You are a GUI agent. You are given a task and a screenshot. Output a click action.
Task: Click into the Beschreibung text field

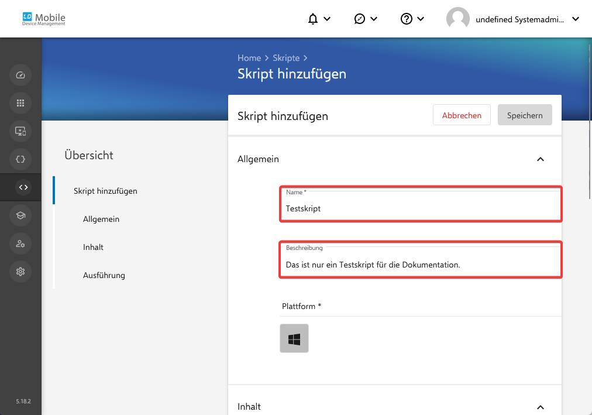(420, 265)
